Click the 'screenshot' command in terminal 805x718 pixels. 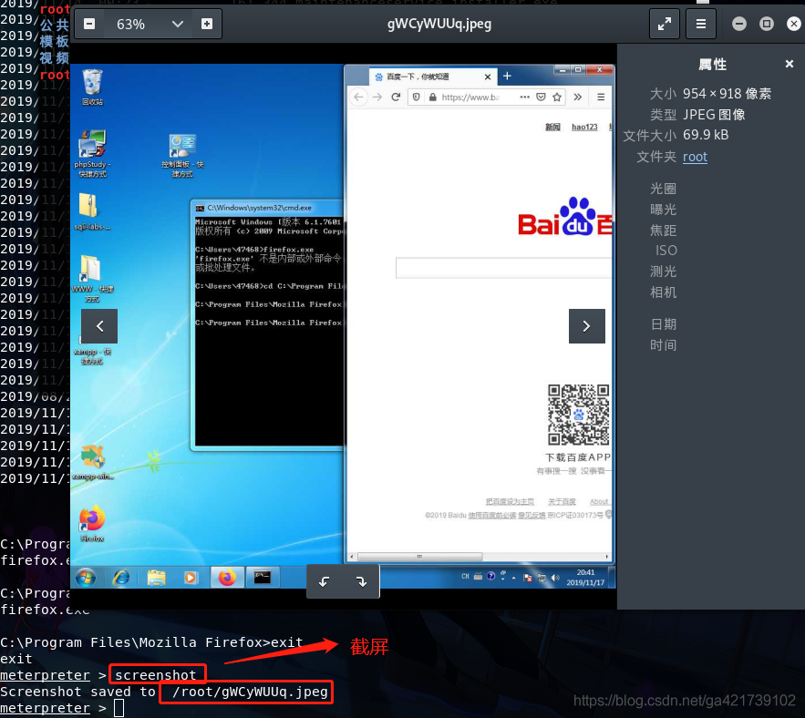(156, 675)
